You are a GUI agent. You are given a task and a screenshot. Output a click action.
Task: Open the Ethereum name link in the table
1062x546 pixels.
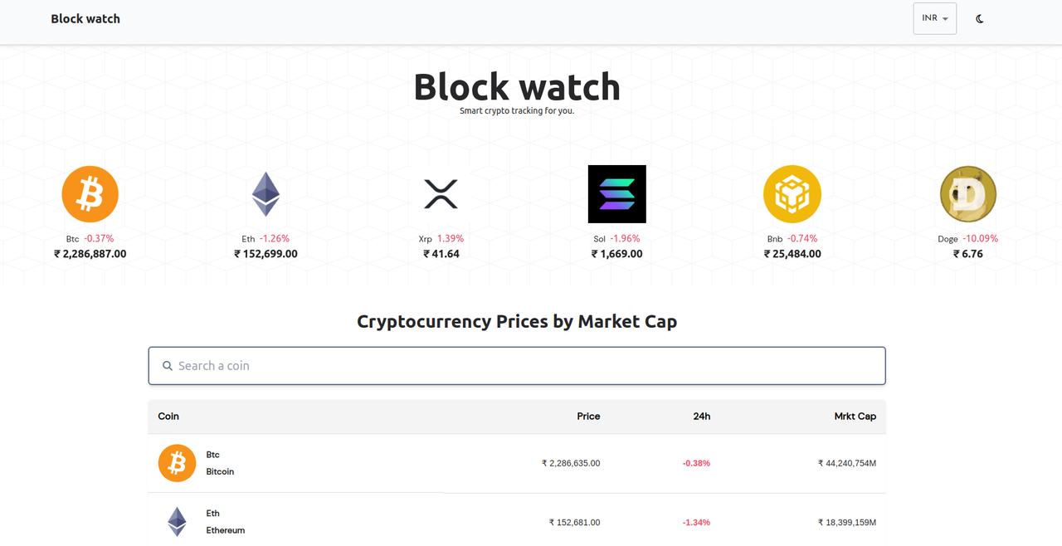point(225,530)
